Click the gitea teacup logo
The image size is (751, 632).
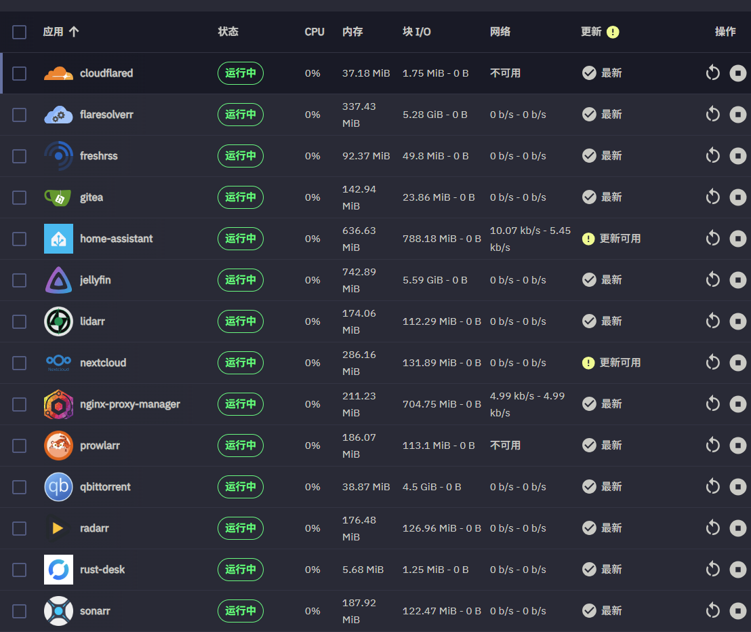(58, 197)
